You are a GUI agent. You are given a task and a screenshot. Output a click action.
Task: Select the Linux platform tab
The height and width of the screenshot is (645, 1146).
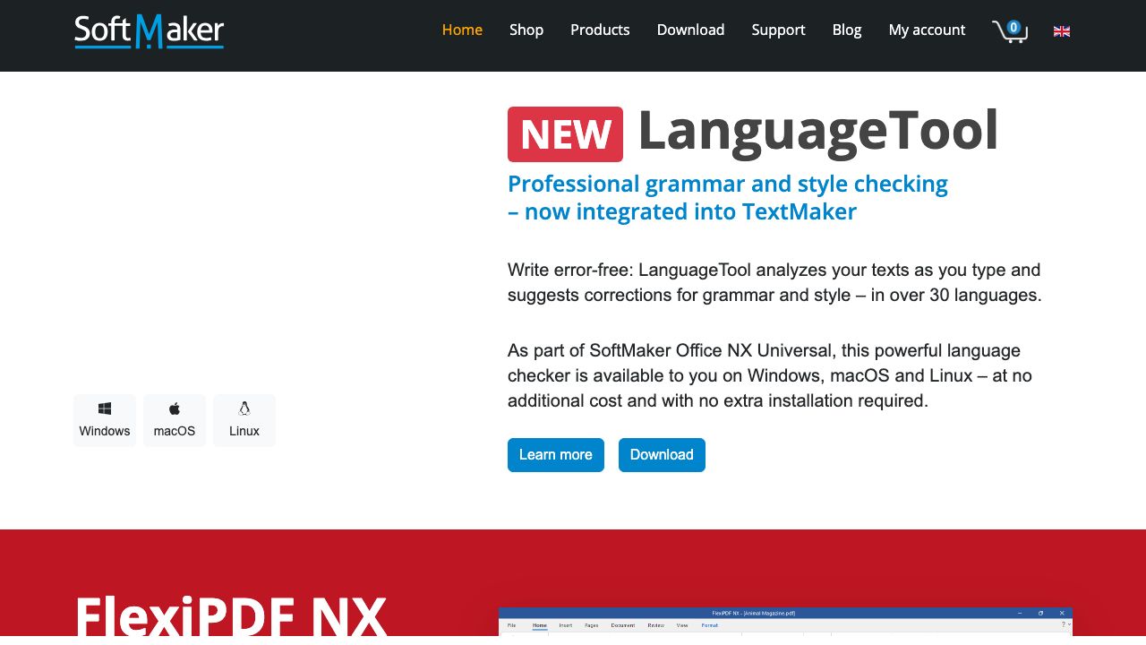[244, 420]
